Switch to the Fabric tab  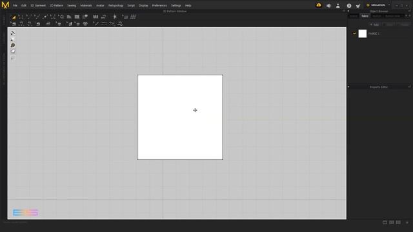click(365, 16)
